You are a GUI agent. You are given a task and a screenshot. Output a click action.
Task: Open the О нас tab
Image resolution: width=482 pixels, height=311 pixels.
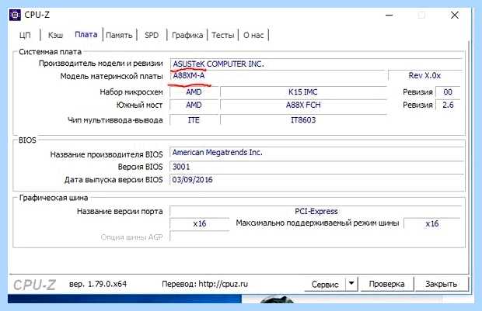[253, 35]
